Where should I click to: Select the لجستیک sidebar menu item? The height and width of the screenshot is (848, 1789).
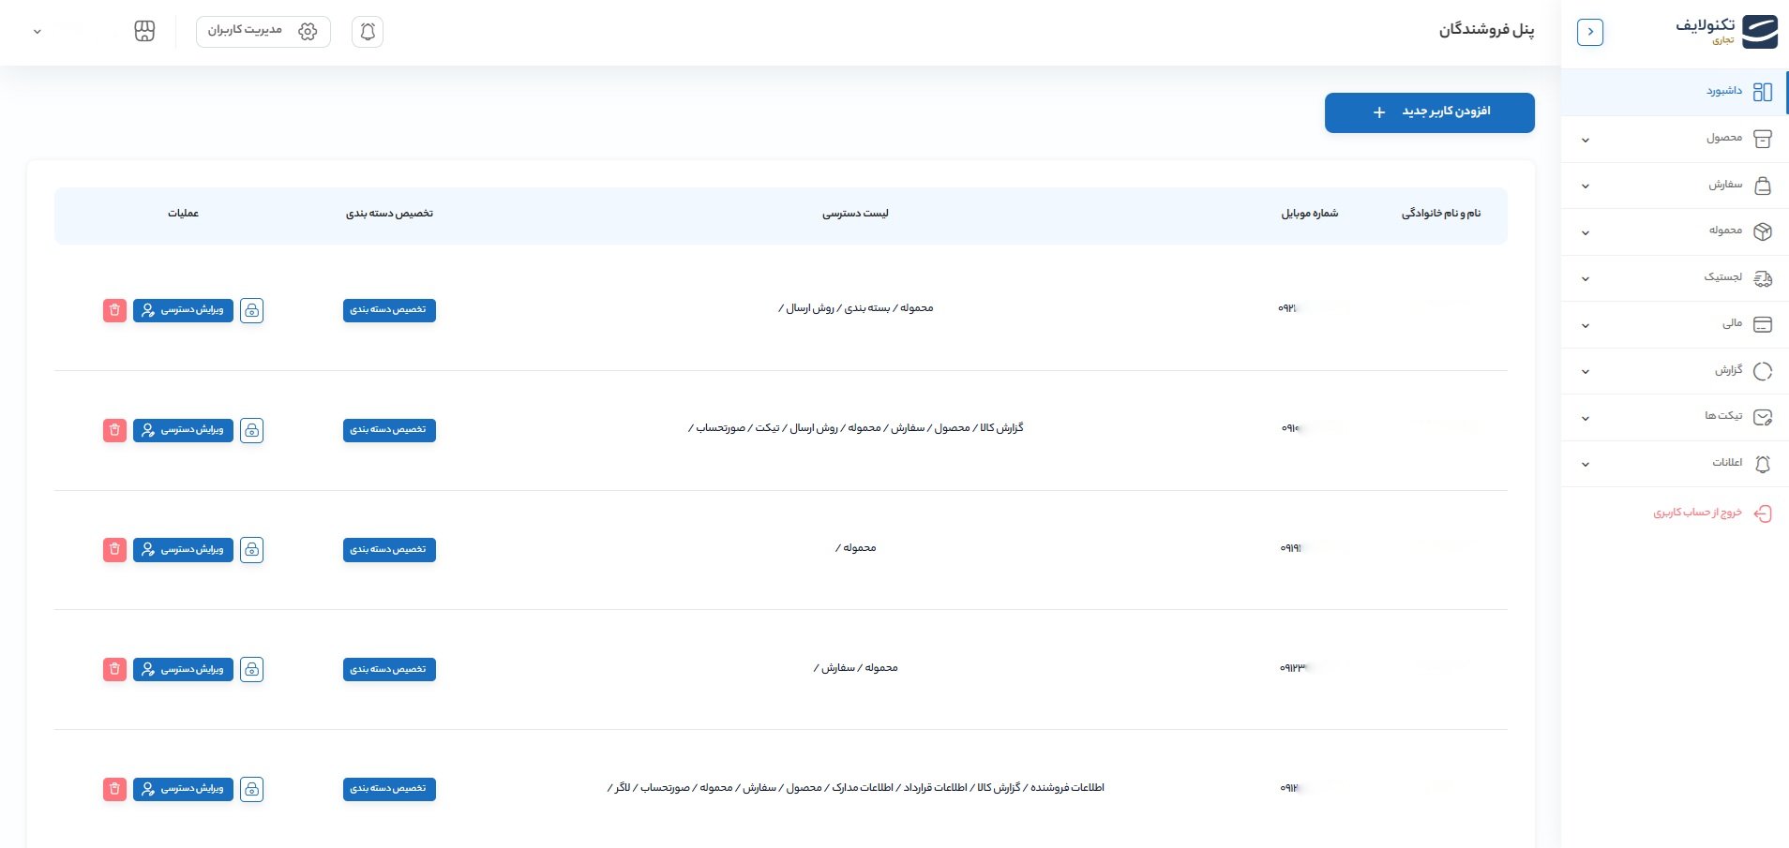tap(1723, 277)
